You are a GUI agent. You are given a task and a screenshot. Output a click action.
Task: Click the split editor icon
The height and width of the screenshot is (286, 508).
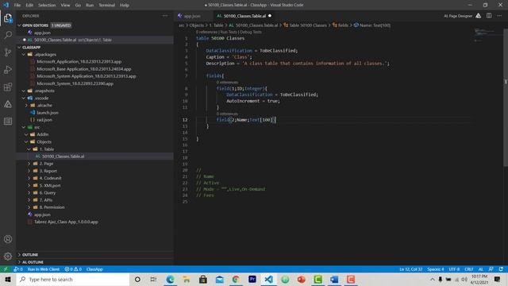click(489, 16)
